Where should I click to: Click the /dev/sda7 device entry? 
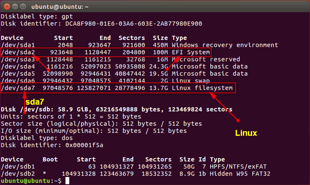[x=18, y=88]
